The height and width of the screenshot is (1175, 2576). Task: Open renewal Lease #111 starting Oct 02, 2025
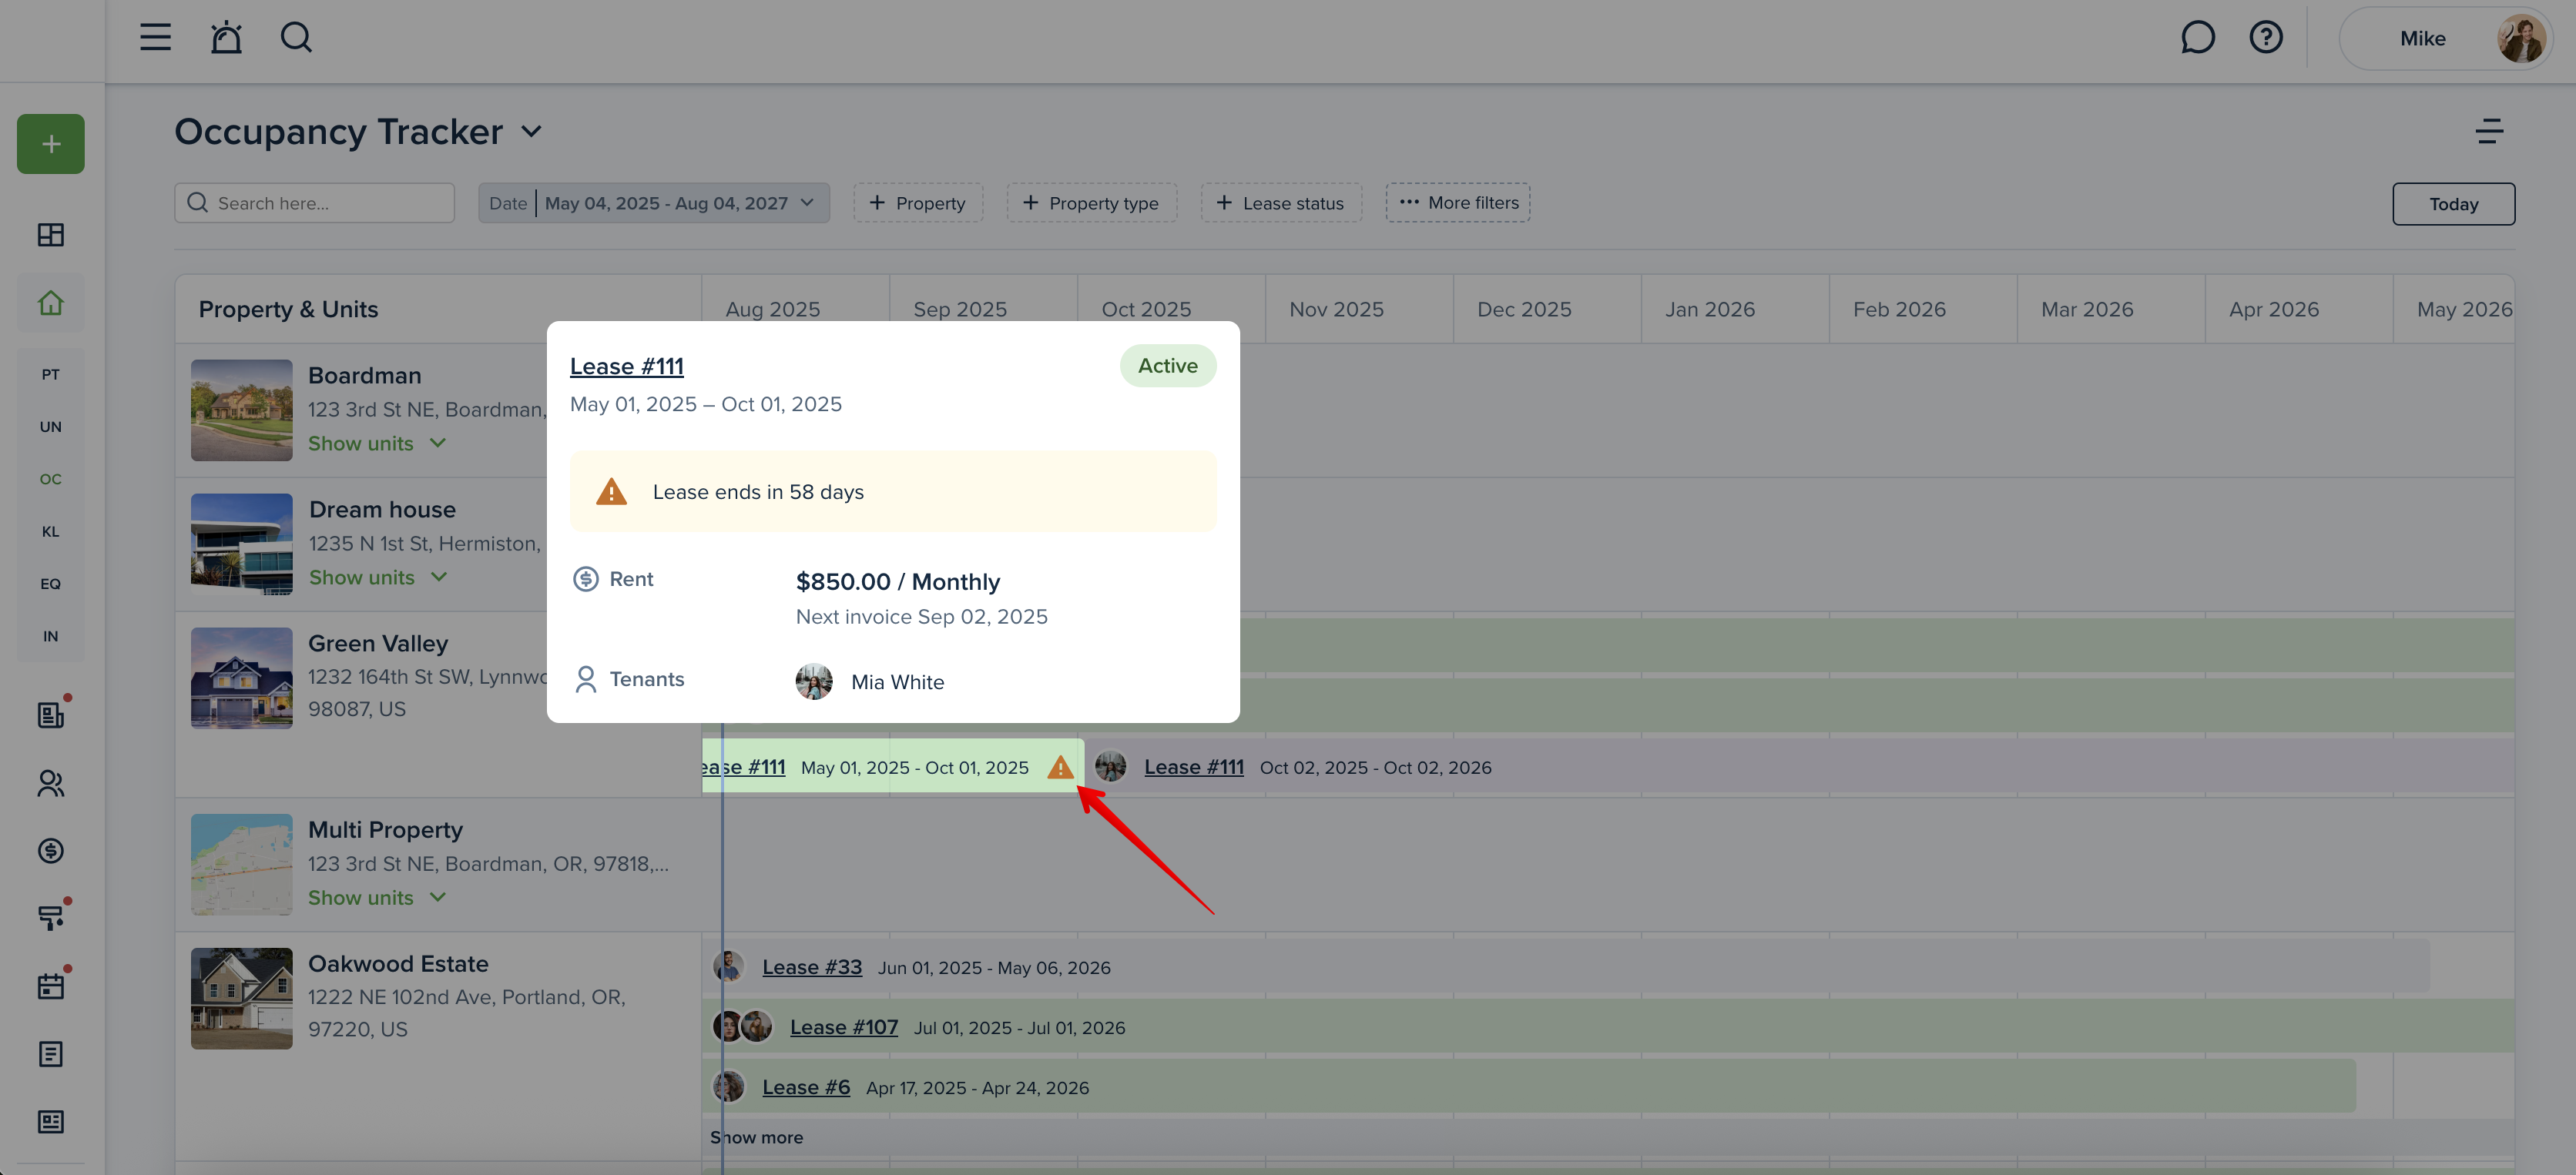tap(1194, 768)
